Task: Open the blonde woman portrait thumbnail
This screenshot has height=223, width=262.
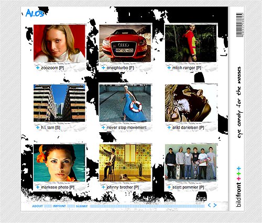Action: click(59, 43)
